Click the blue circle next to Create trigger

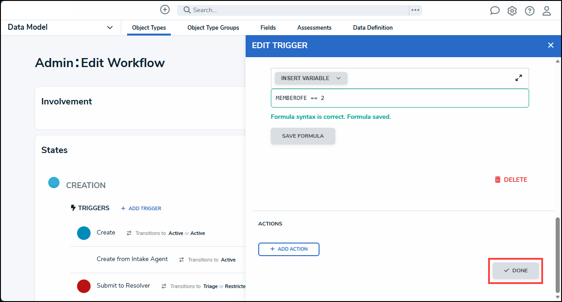point(84,233)
